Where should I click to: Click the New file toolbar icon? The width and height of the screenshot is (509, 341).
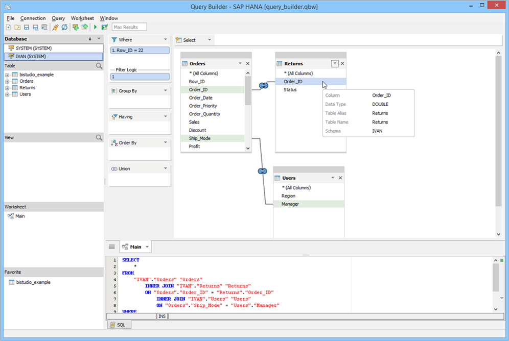tap(9, 27)
